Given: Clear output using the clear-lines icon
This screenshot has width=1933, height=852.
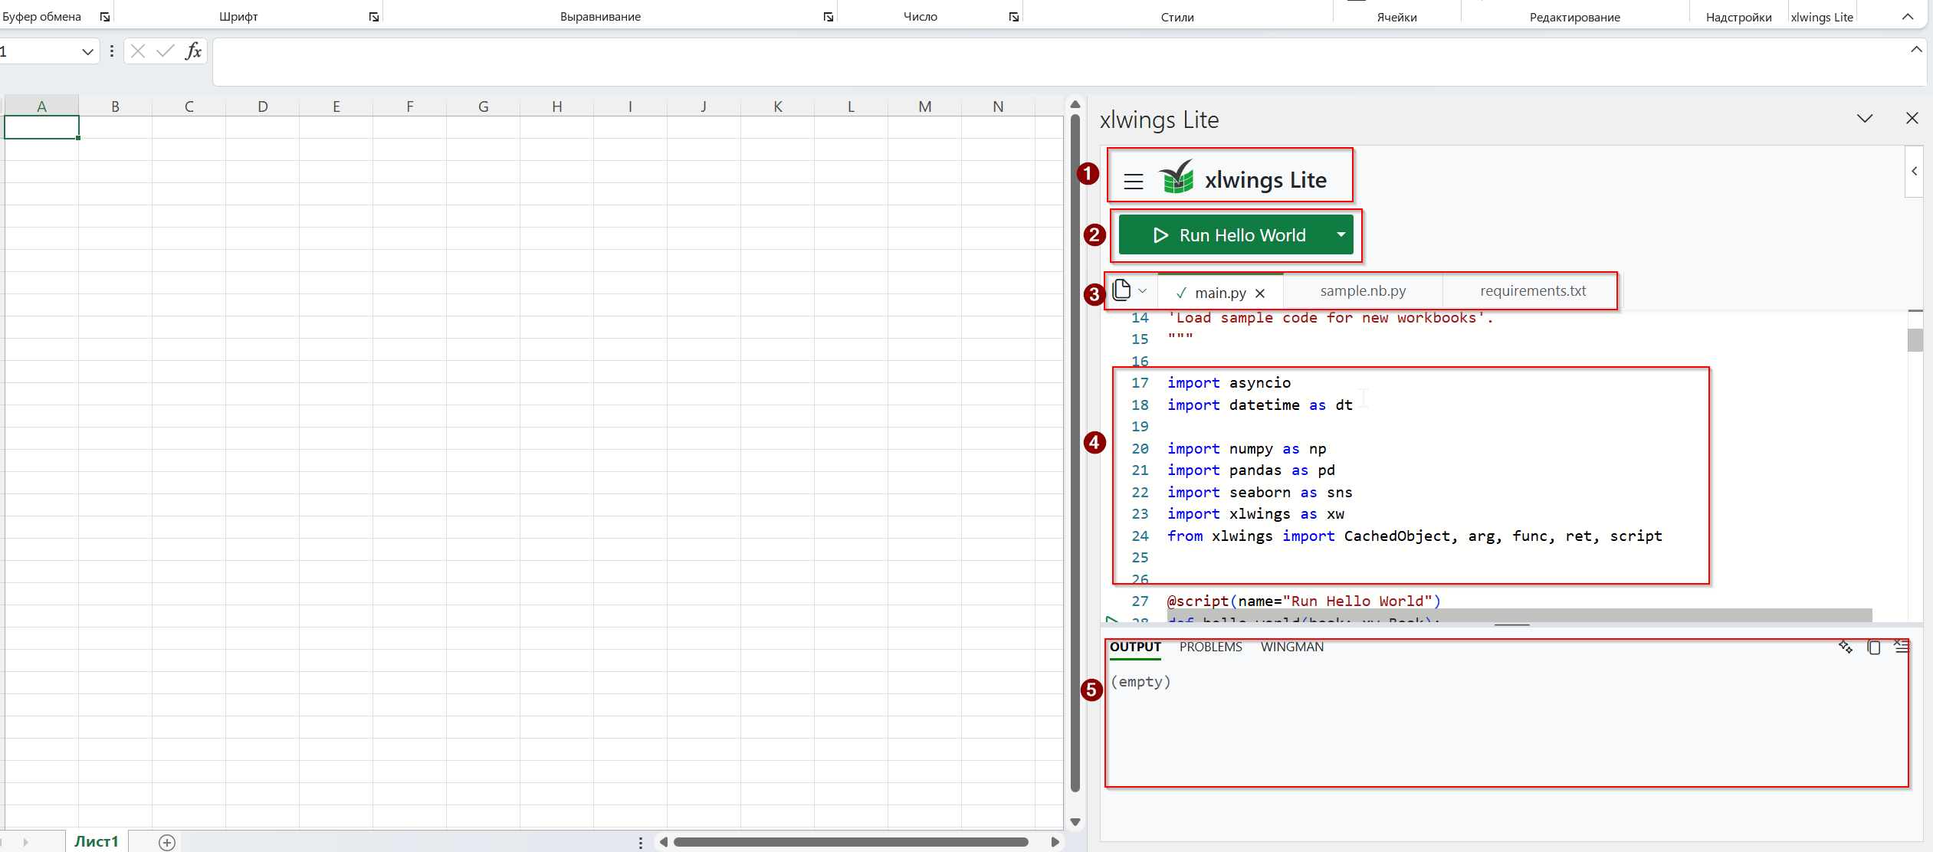Looking at the screenshot, I should coord(1902,647).
